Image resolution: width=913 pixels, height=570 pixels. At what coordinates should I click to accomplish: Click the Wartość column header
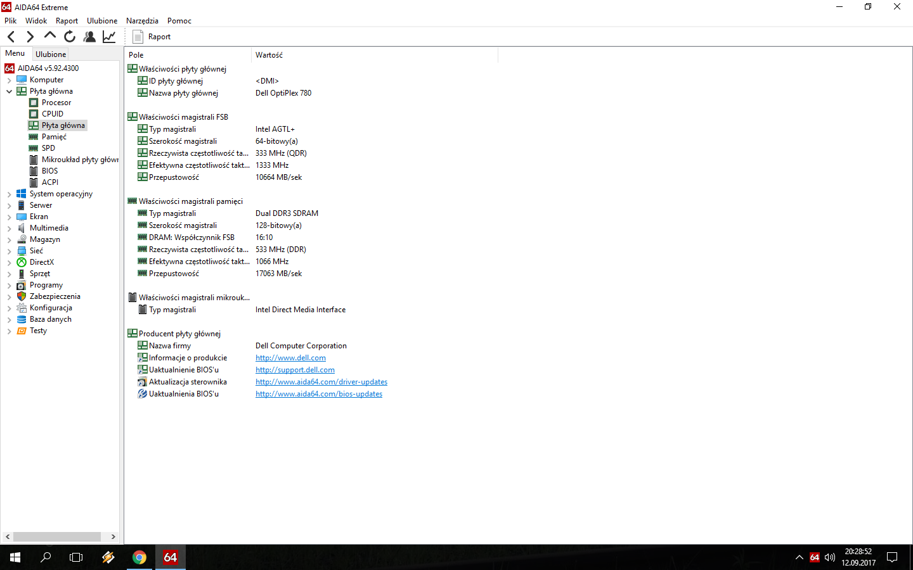375,55
